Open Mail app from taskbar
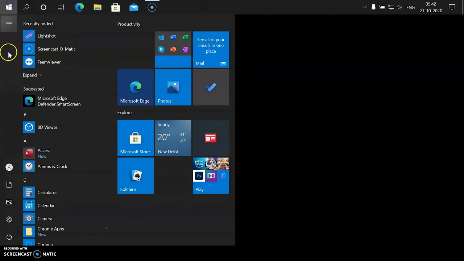The image size is (464, 261). (x=134, y=7)
